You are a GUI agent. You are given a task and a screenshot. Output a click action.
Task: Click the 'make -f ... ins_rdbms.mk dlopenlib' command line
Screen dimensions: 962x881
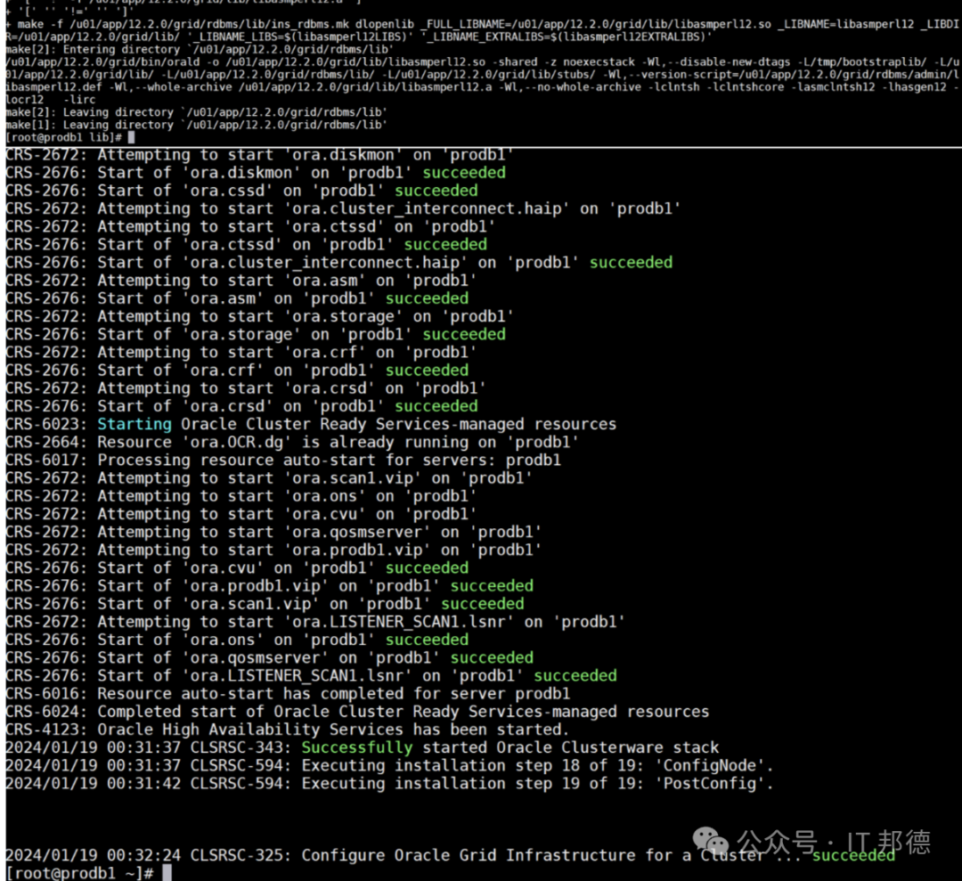coord(482,30)
